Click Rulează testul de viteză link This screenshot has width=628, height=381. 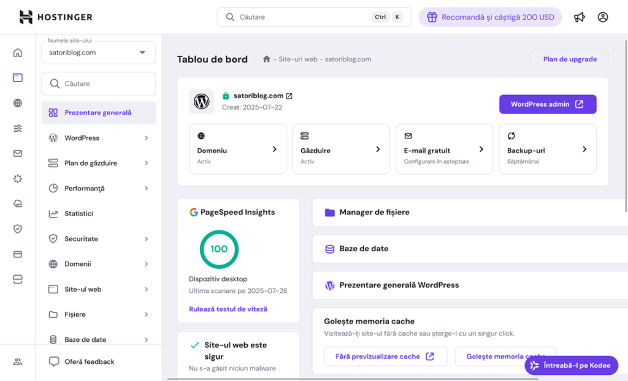coord(228,309)
